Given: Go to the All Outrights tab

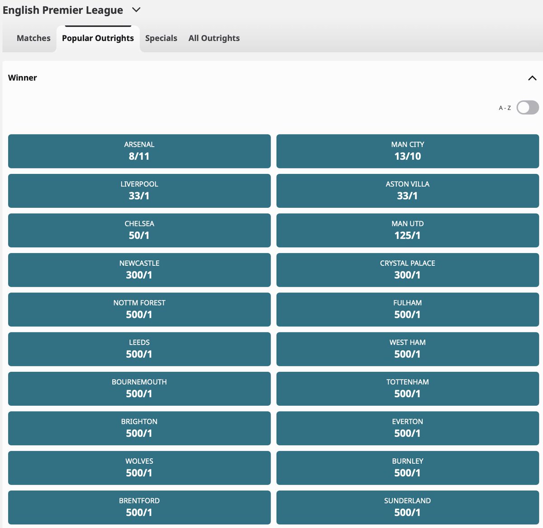Looking at the screenshot, I should pos(214,38).
